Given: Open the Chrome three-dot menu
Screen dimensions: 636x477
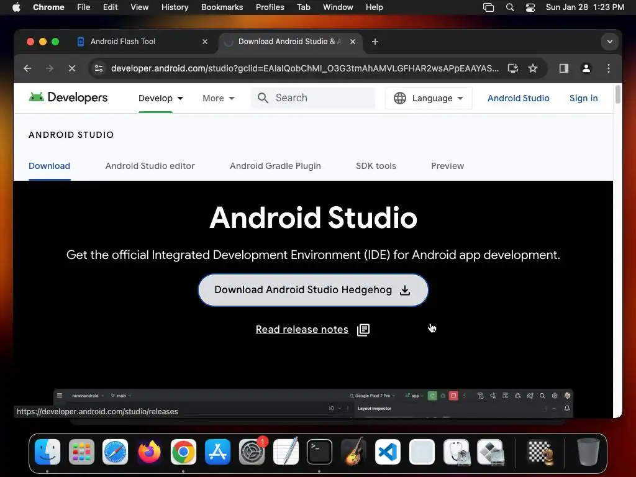Looking at the screenshot, I should [x=609, y=68].
